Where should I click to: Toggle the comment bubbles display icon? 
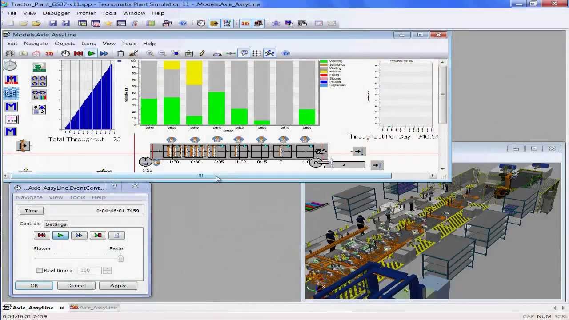tap(244, 53)
